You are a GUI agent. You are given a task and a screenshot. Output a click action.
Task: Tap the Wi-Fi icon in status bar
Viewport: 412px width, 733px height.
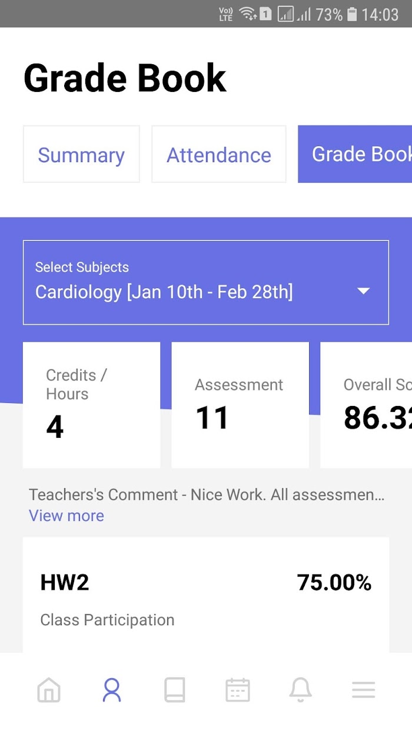click(x=248, y=14)
